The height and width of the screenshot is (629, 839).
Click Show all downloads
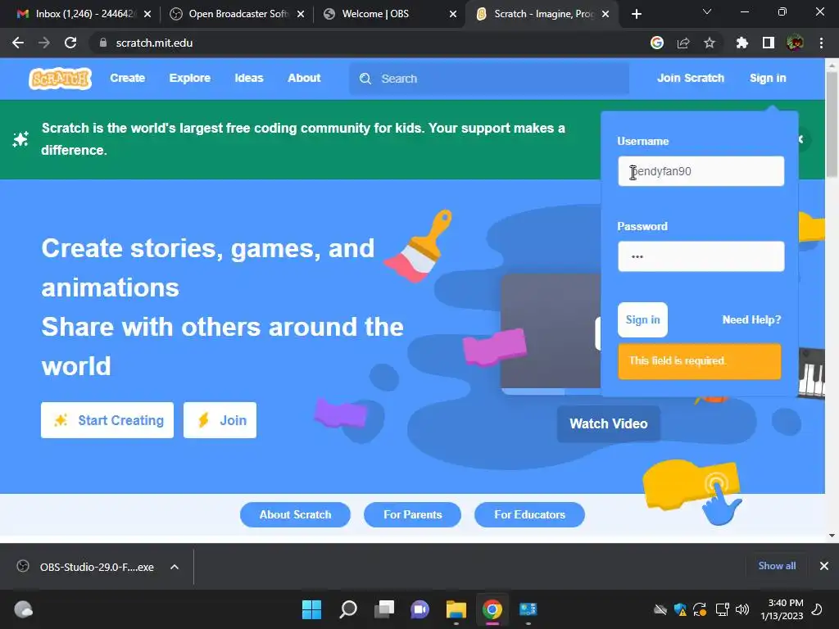click(x=777, y=566)
